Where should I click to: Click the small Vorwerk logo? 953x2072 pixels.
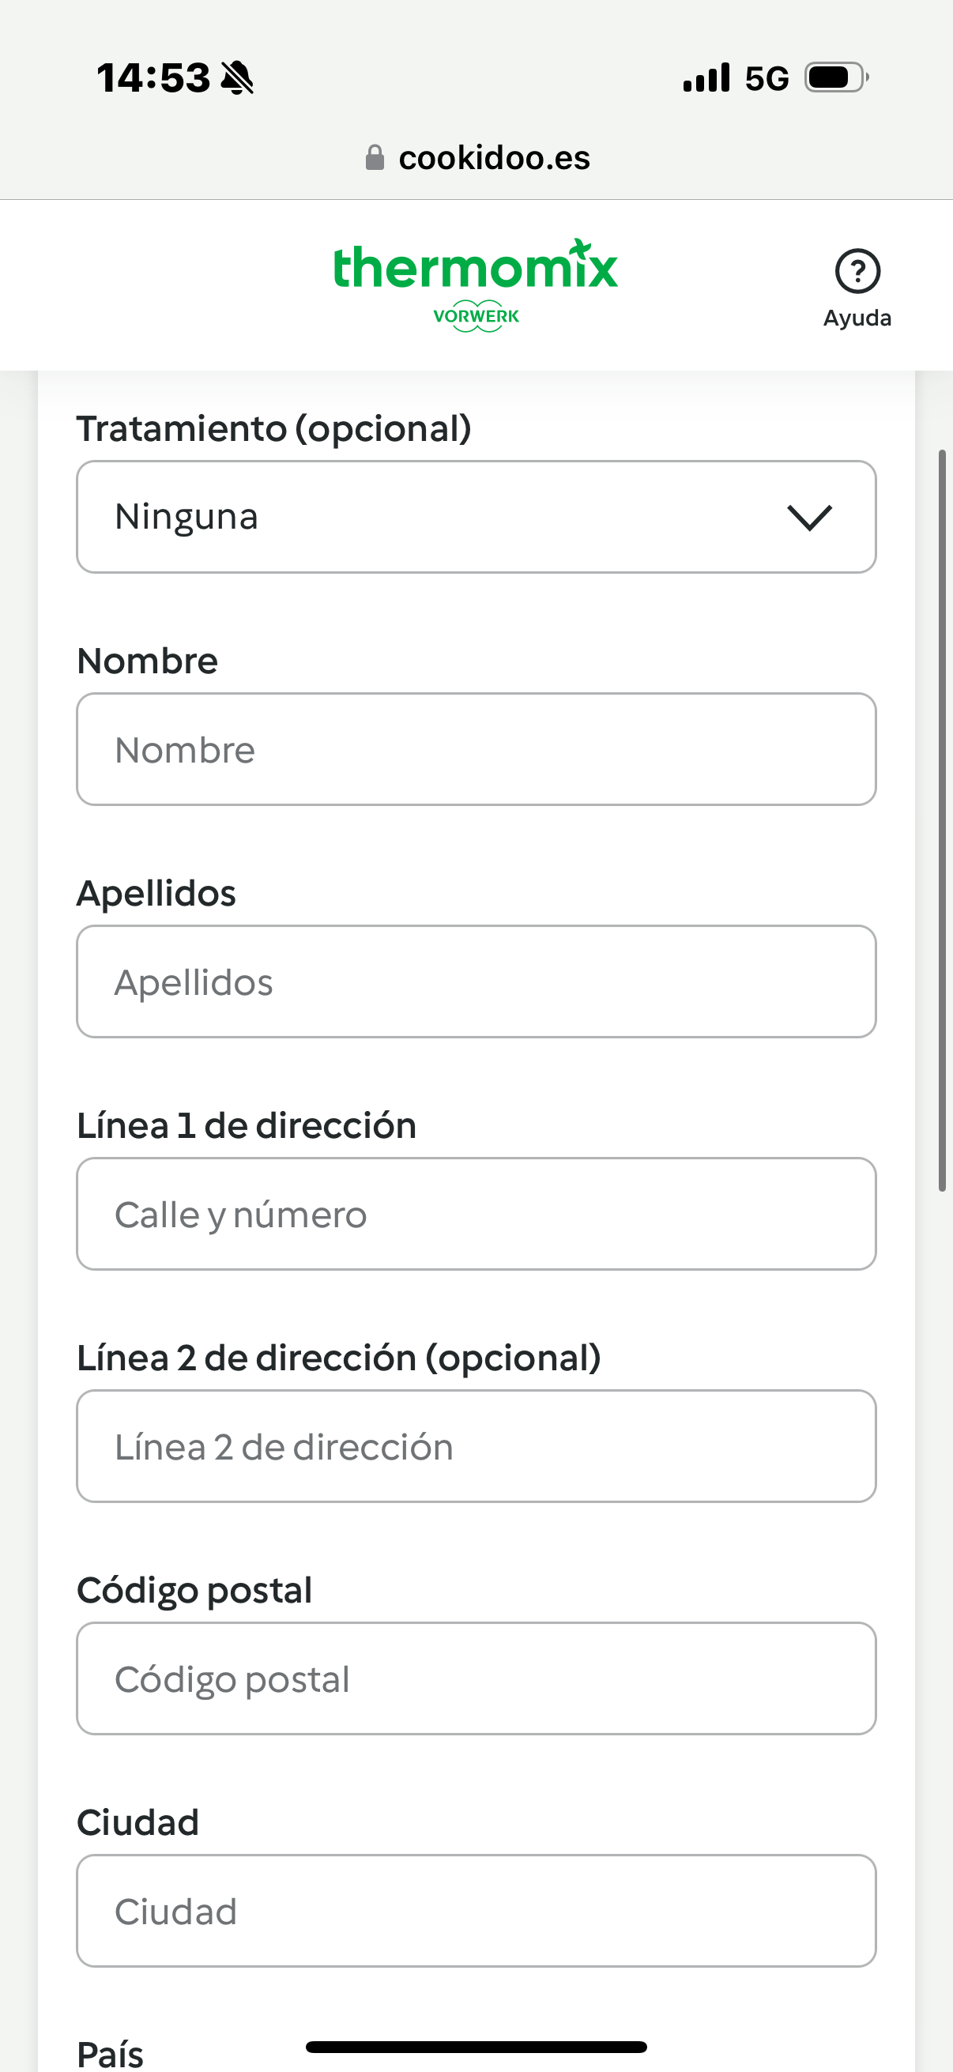(476, 316)
